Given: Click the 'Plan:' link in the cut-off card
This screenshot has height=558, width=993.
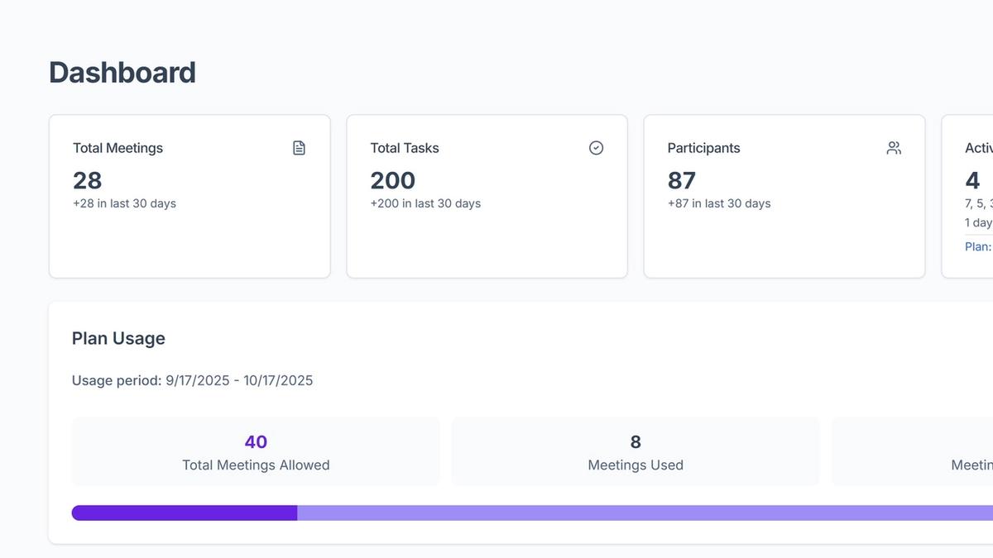Looking at the screenshot, I should [978, 246].
